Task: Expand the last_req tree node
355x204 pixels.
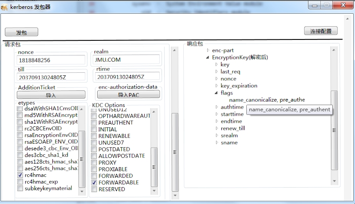Action: (x=217, y=71)
